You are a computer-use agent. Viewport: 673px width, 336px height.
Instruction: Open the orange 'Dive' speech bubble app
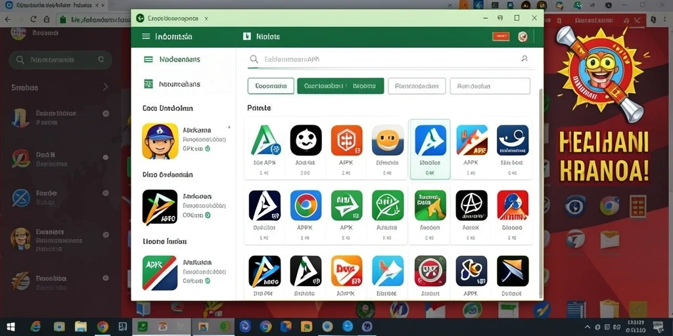[x=346, y=271]
